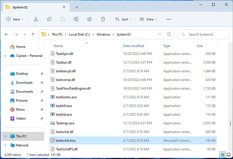Go forward with the right arrow
This screenshot has height=159, width=233.
(16, 35)
